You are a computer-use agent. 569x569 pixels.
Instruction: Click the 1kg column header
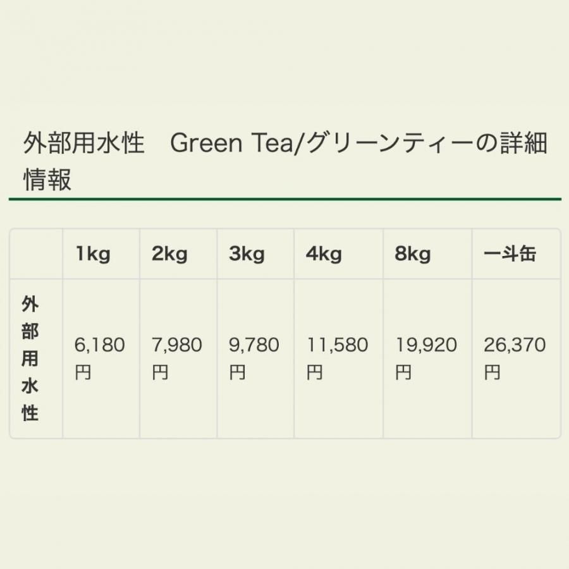click(92, 254)
